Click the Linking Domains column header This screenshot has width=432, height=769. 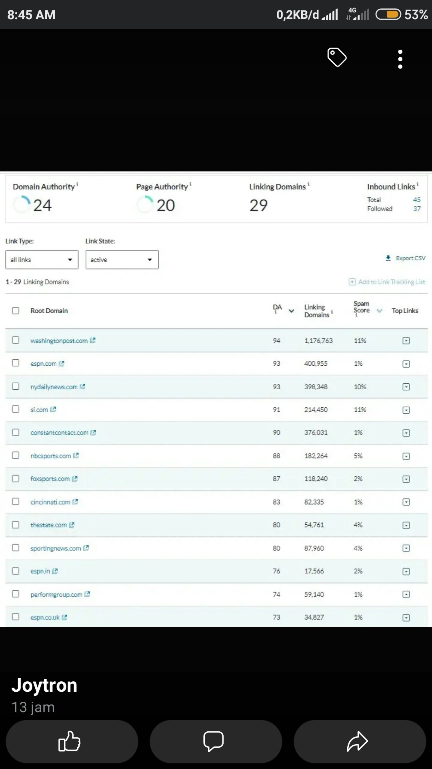click(317, 311)
